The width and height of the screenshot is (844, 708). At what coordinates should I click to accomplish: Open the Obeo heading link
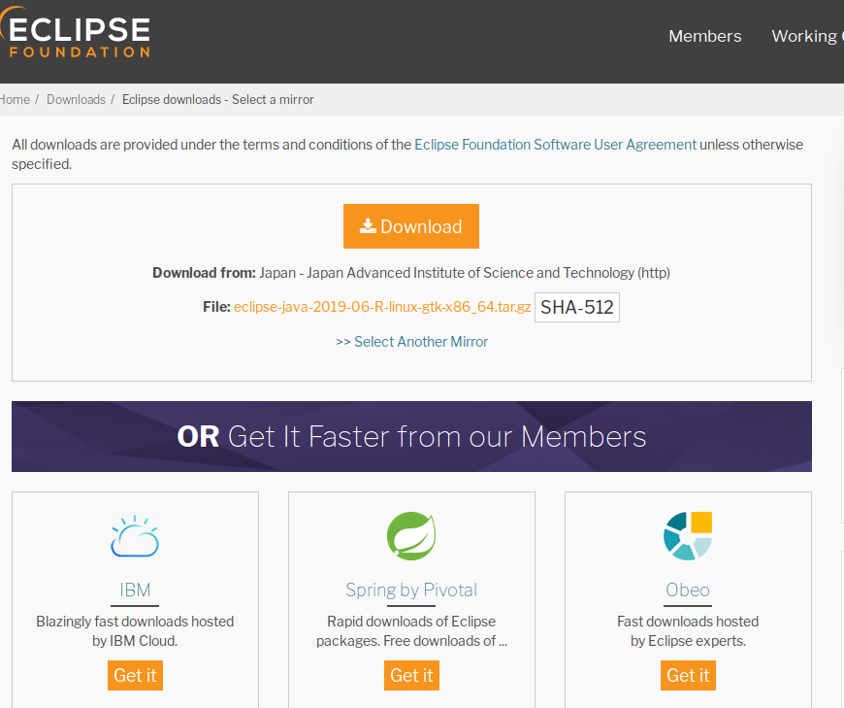point(688,590)
